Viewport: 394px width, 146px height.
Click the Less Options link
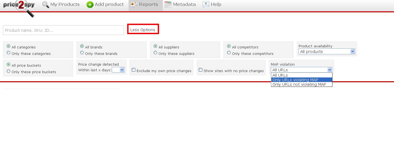pyautogui.click(x=143, y=30)
